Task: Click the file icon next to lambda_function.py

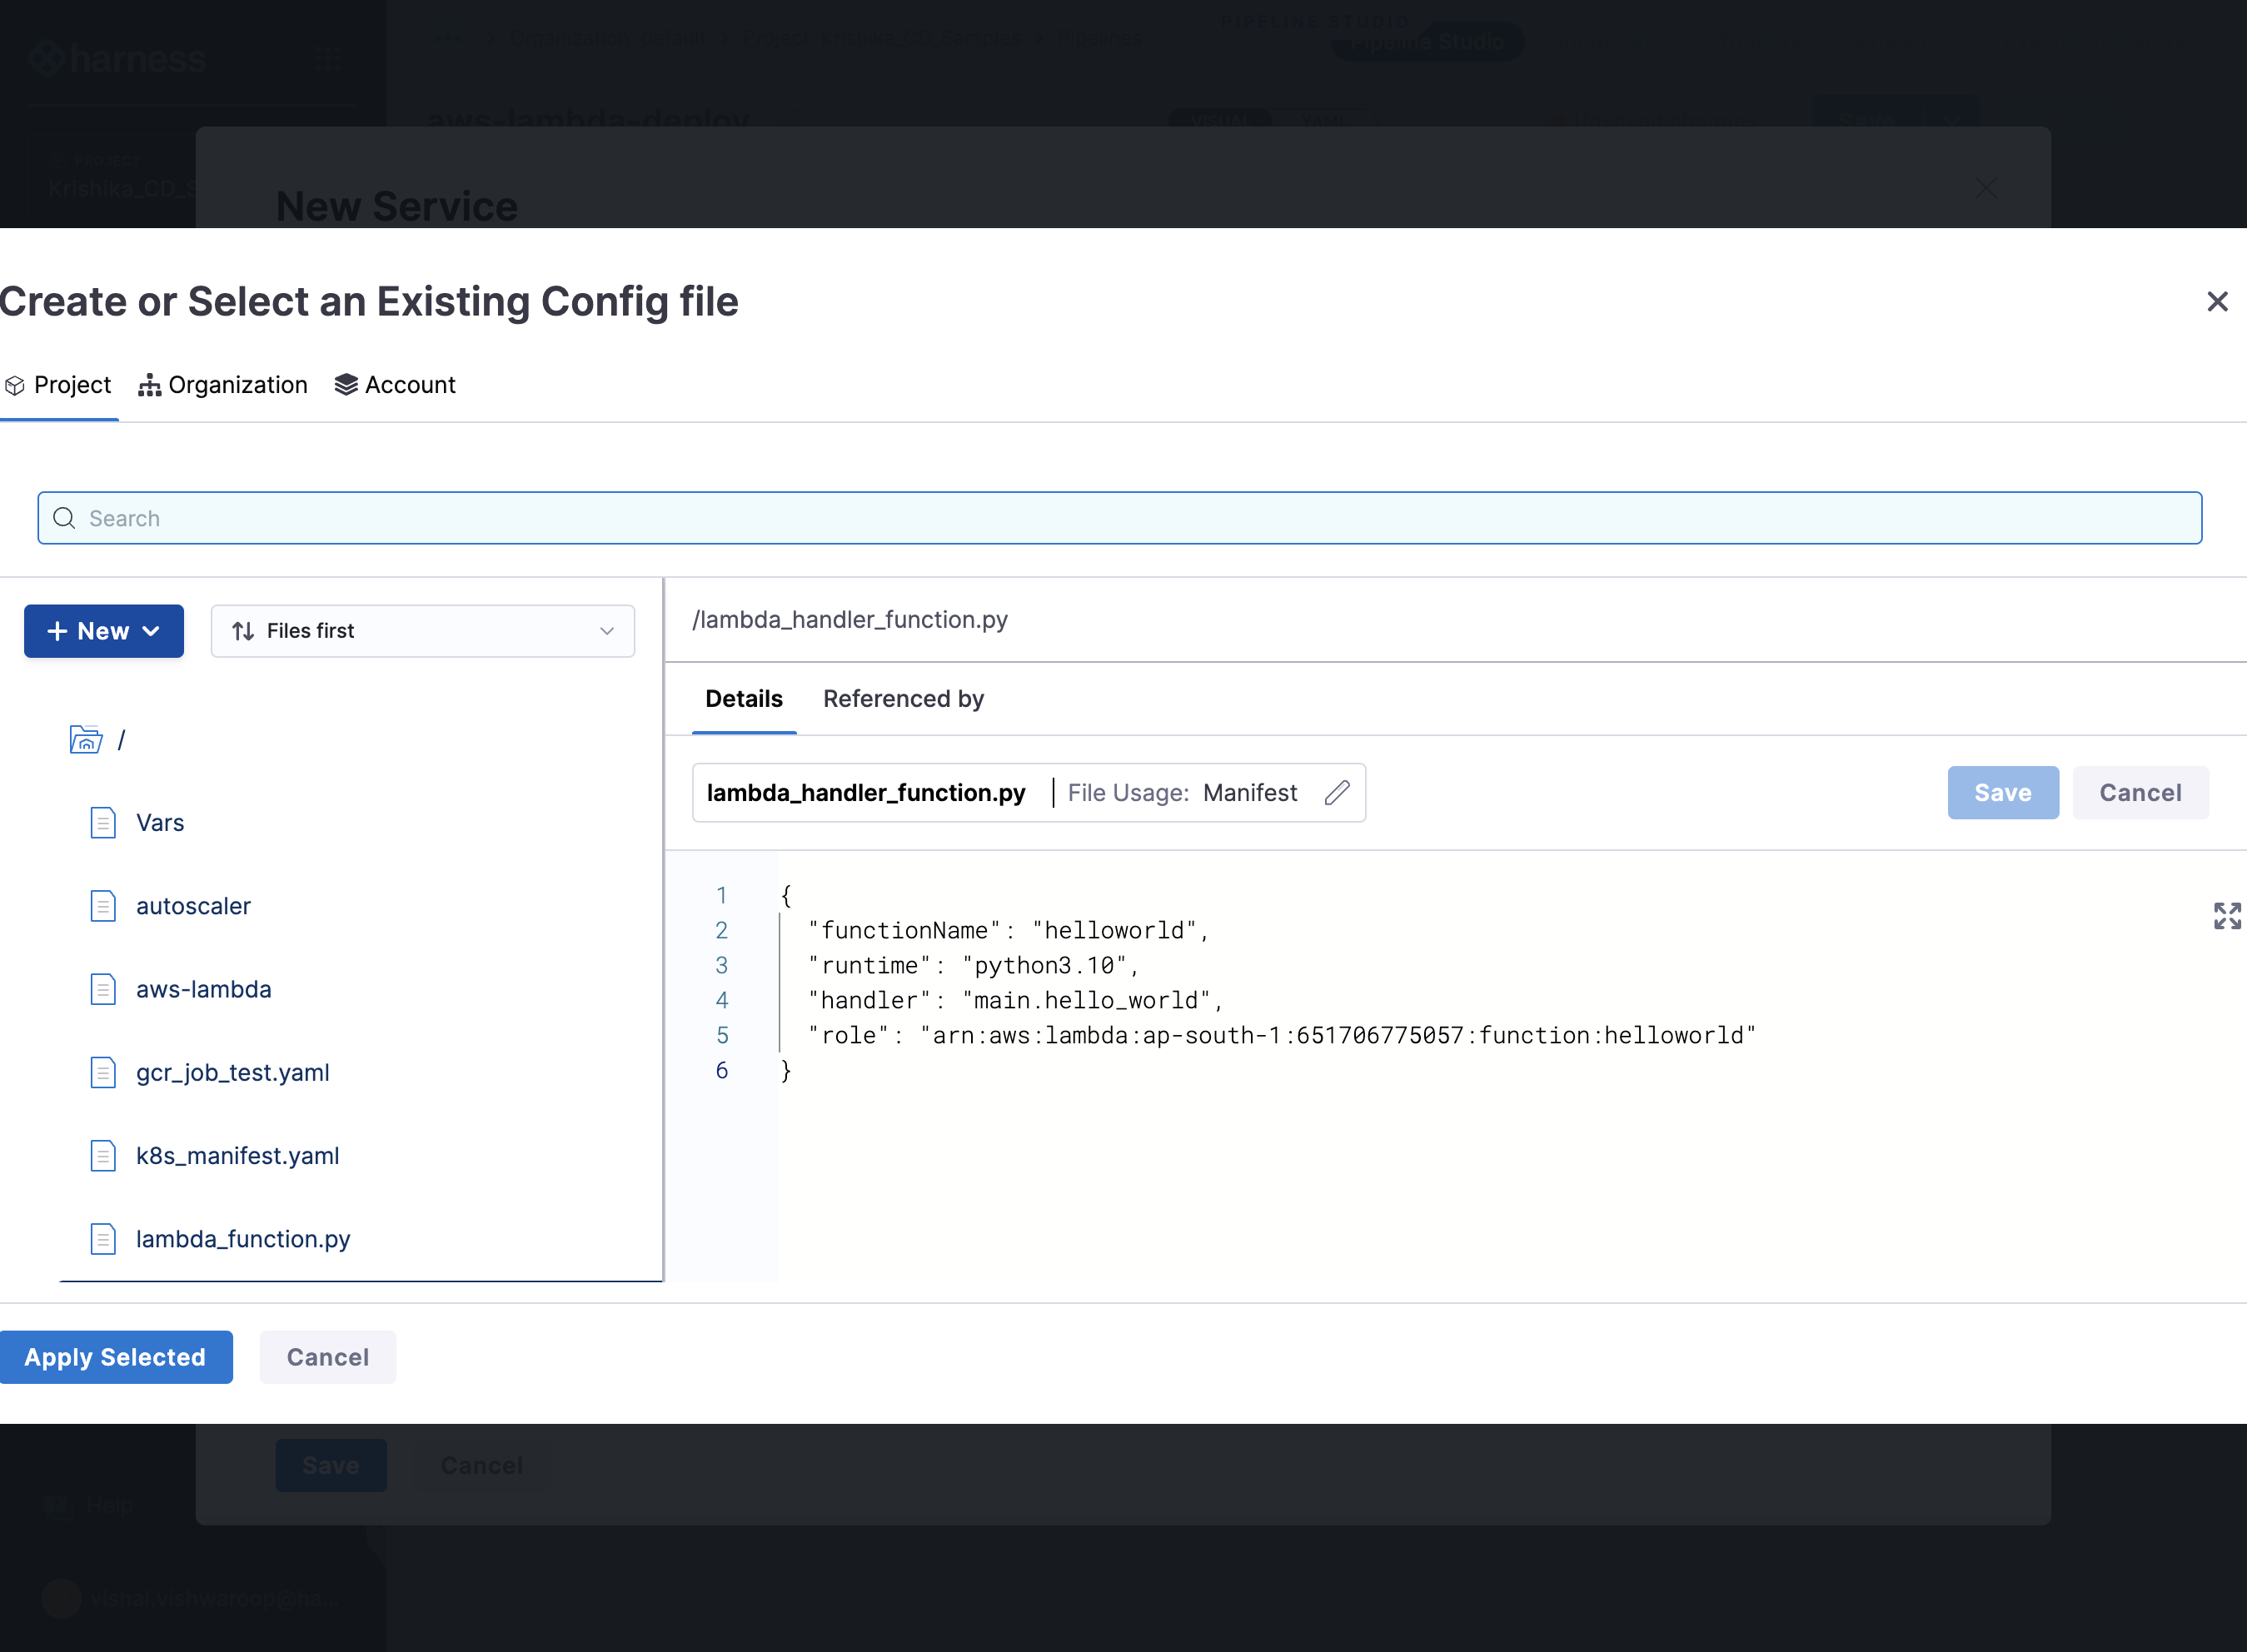Action: click(103, 1239)
